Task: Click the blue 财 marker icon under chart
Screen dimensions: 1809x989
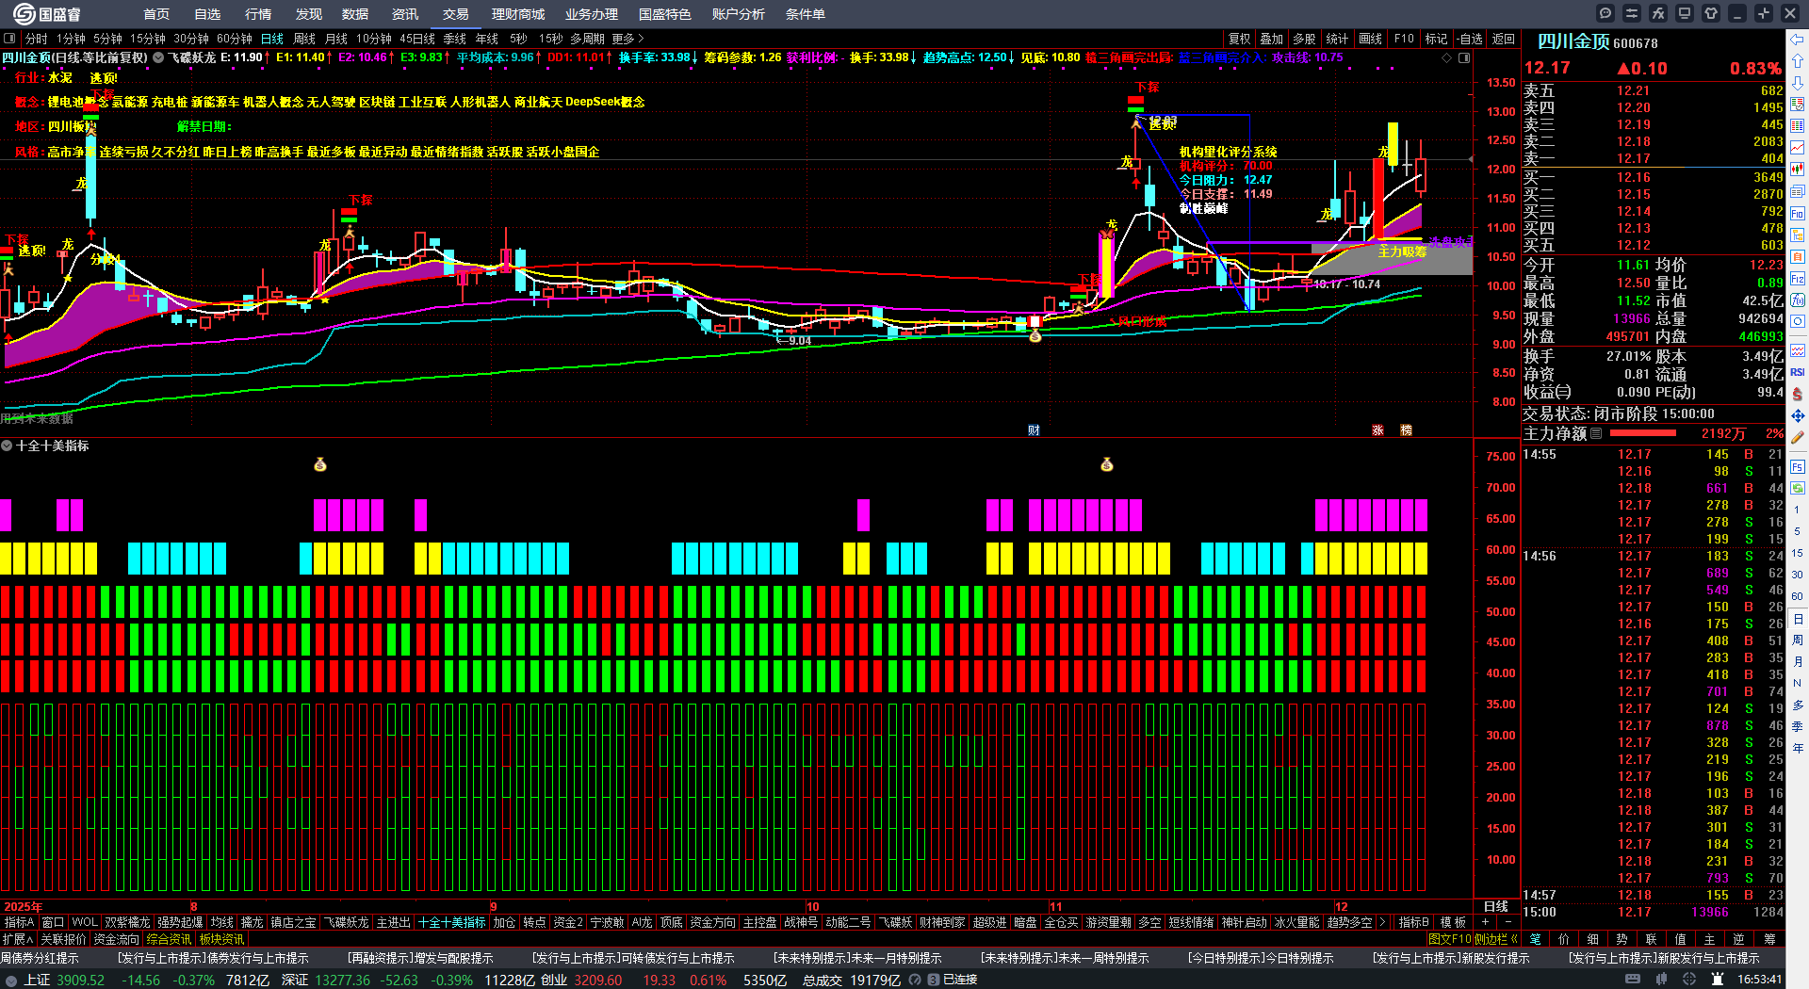Action: 1034,430
